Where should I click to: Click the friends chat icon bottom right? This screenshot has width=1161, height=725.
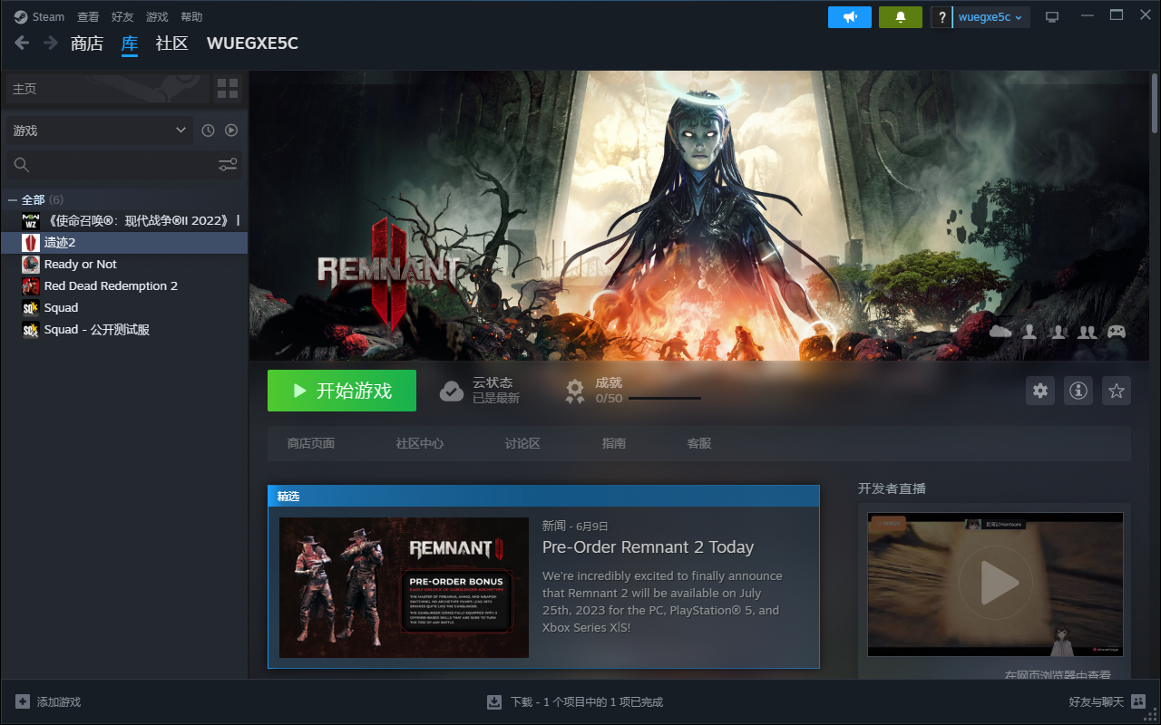(1138, 702)
